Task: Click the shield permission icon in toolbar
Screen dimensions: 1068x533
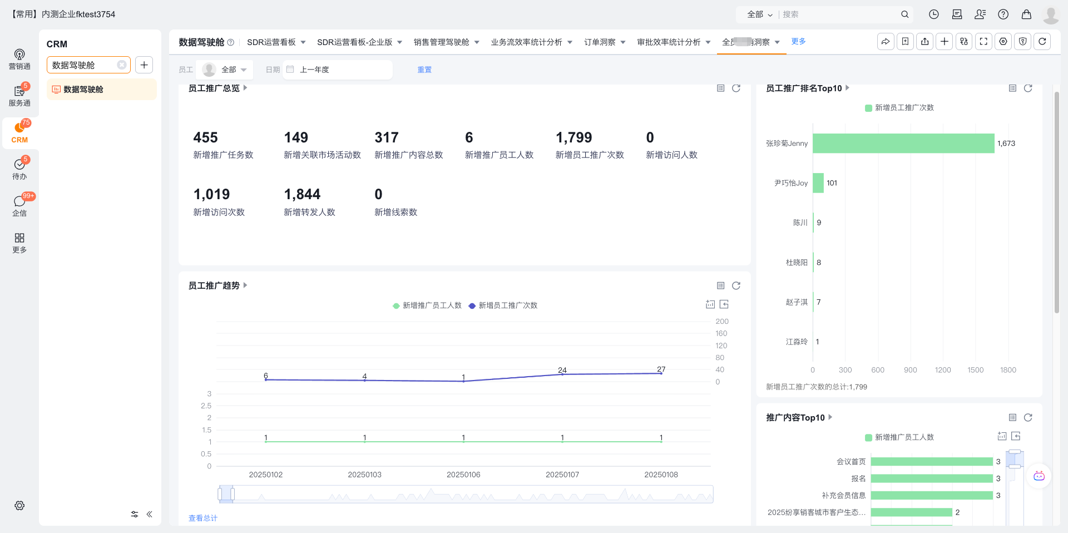Action: click(1022, 42)
